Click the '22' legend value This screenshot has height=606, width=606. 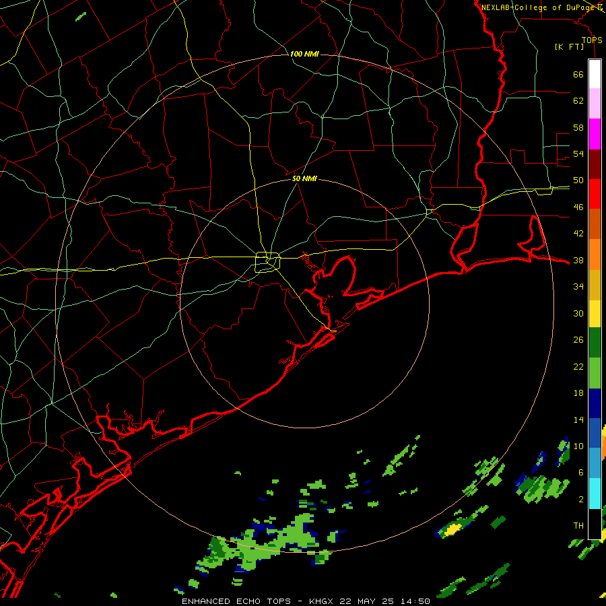pos(578,367)
